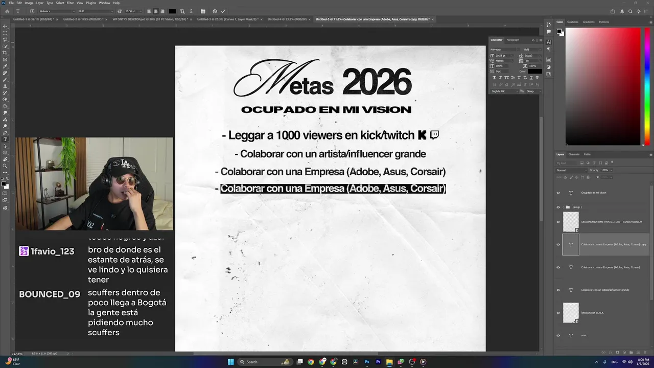Open anti-aliasing Sharp dropdown
Image resolution: width=654 pixels, height=368 pixels.
point(534,91)
